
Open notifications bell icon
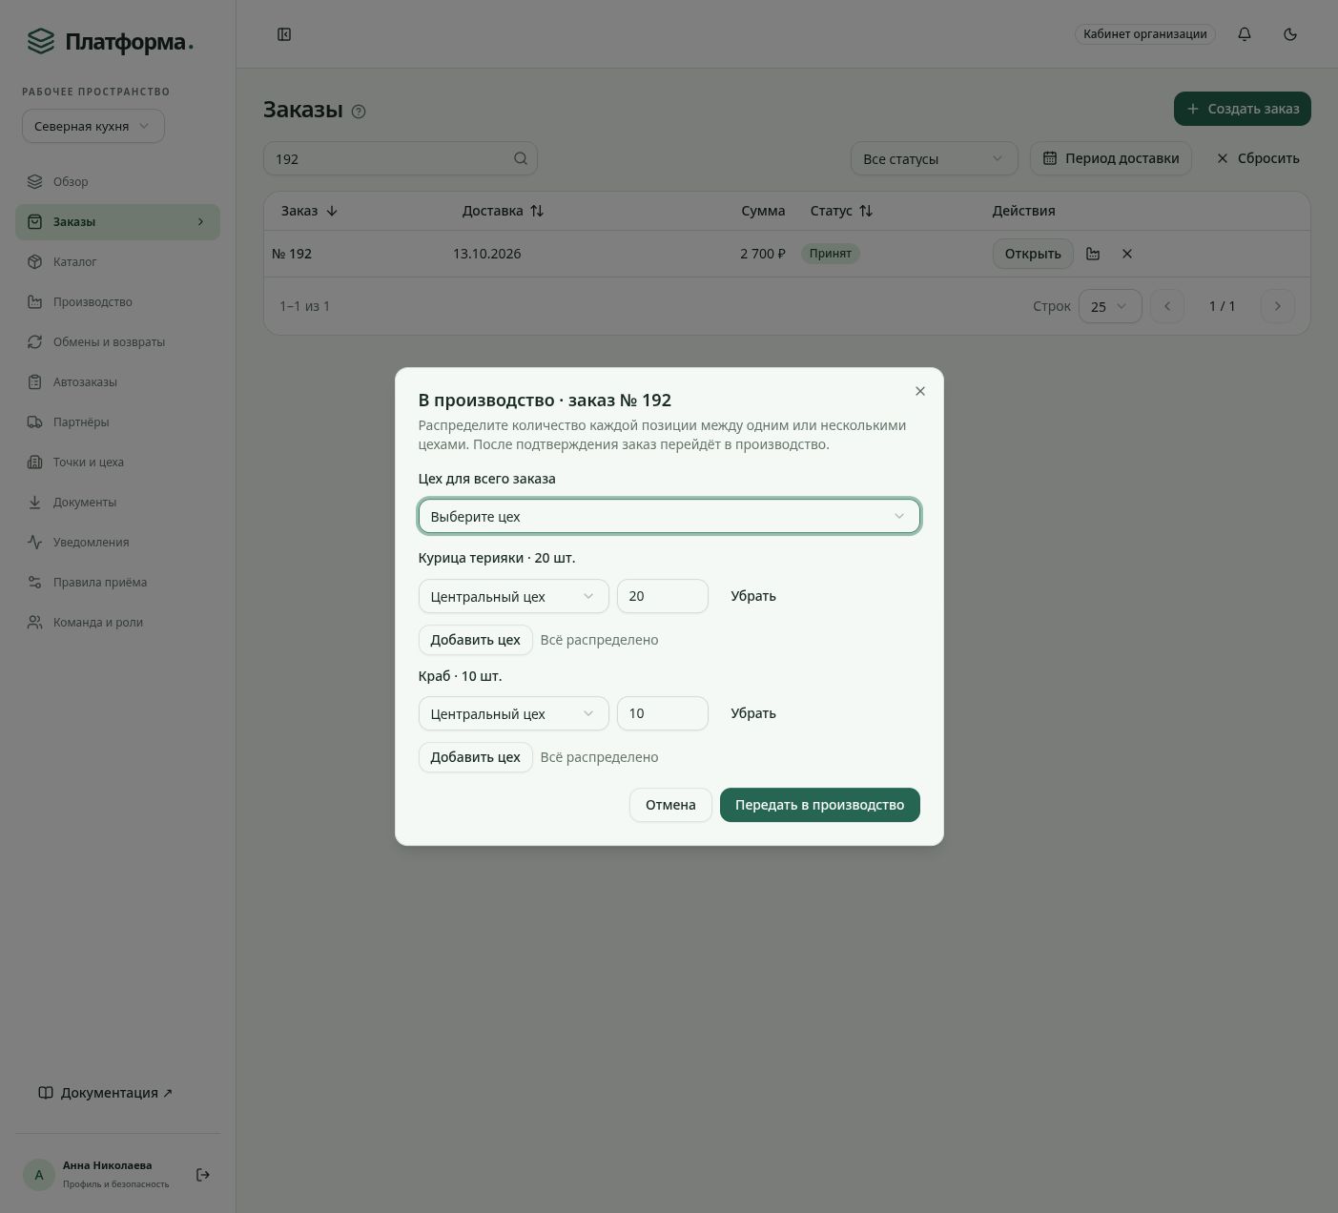coord(1245,34)
